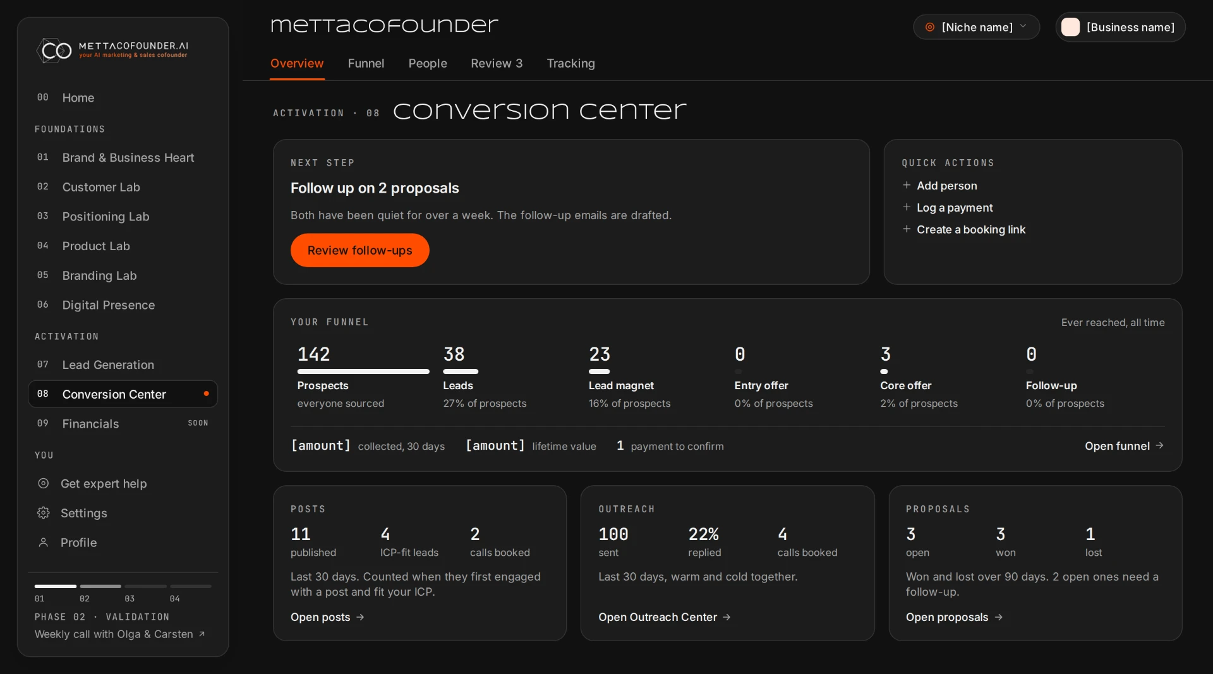The height and width of the screenshot is (674, 1213).
Task: Click the arrow after Open Outreach Center
Action: (x=727, y=617)
